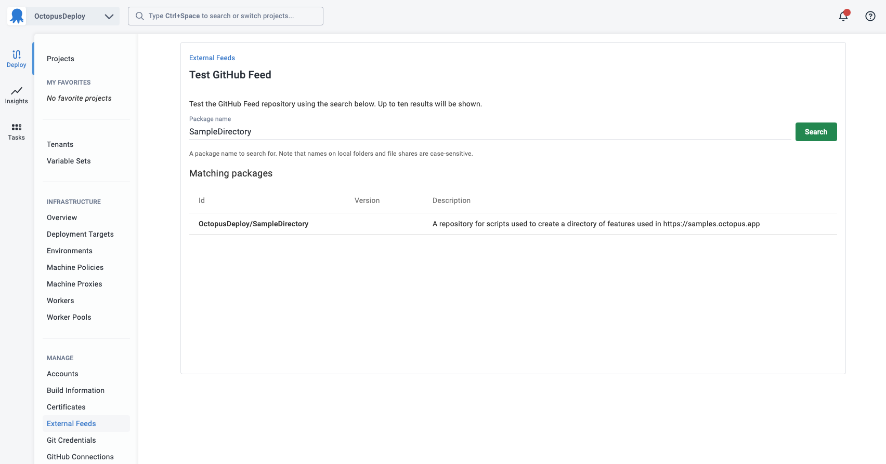886x464 pixels.
Task: Navigate to Certificates
Action: pyautogui.click(x=66, y=407)
